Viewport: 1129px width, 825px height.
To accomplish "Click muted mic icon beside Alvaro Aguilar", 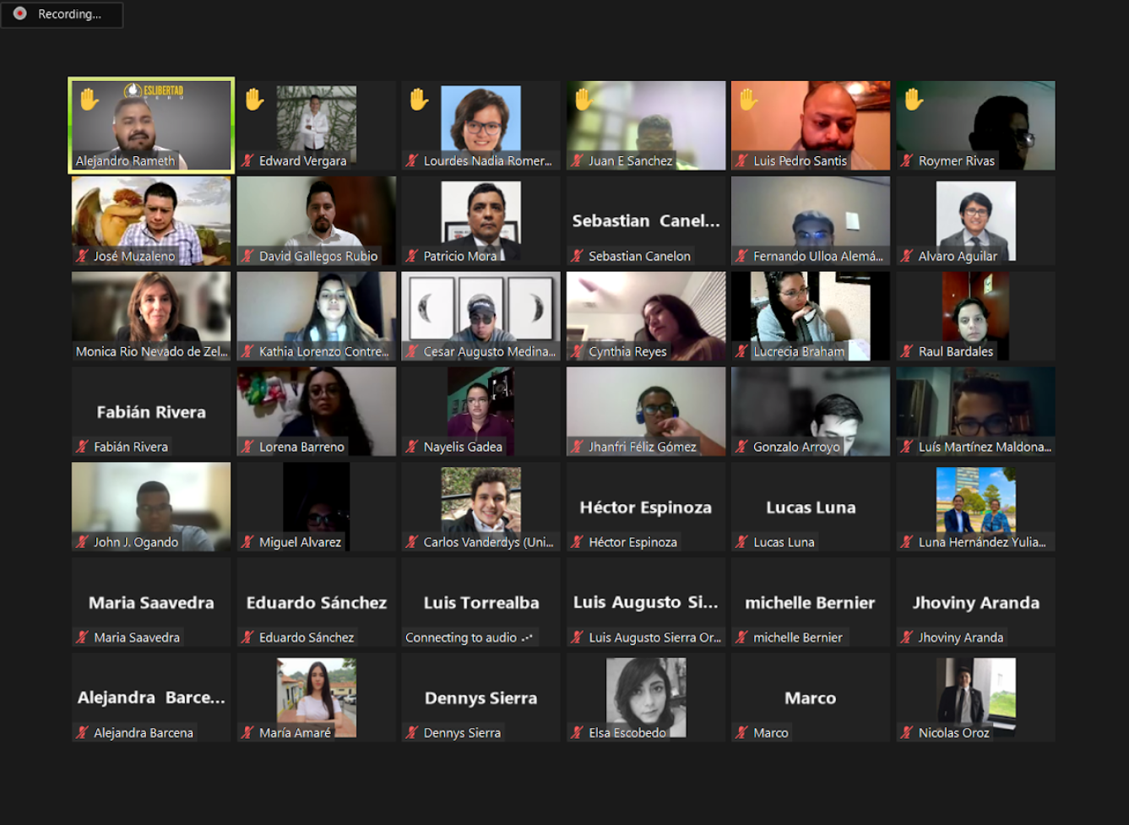I will click(x=908, y=256).
